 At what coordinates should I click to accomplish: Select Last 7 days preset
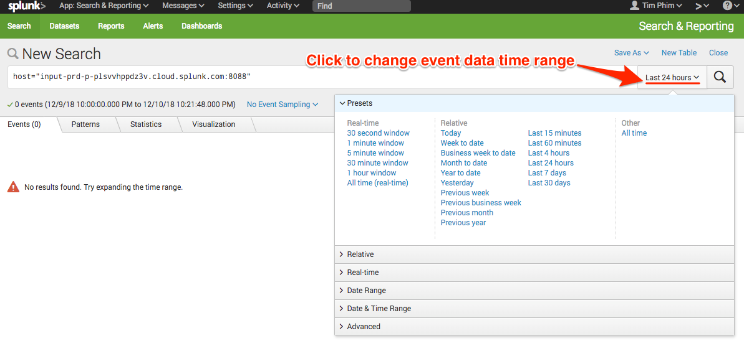pos(547,173)
